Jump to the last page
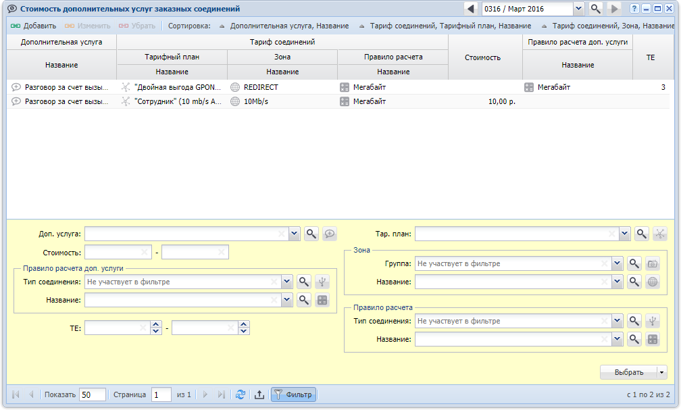This screenshot has width=681, height=410. [221, 394]
